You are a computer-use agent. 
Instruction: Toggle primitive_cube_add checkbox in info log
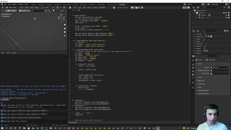(2, 105)
